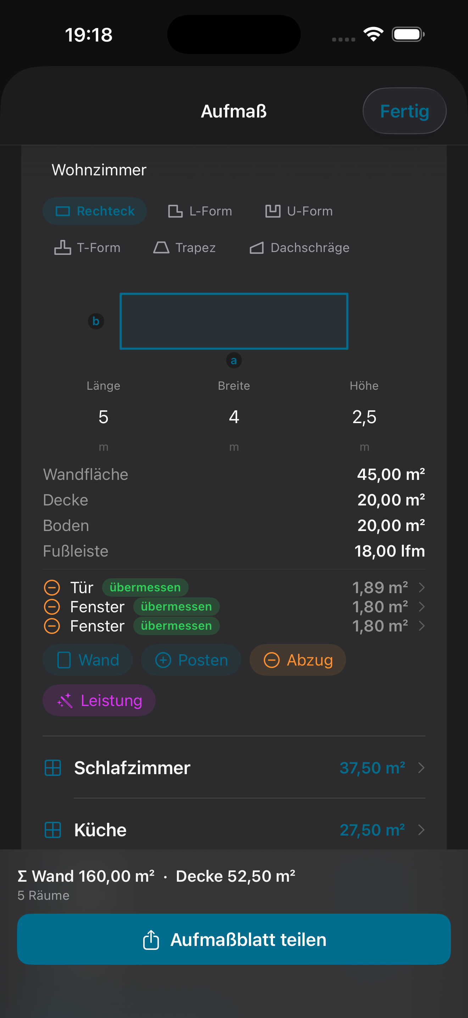
Task: Edit the Länge value 5
Action: click(104, 417)
